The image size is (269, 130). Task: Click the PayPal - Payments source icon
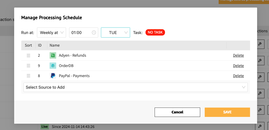[x=53, y=76]
